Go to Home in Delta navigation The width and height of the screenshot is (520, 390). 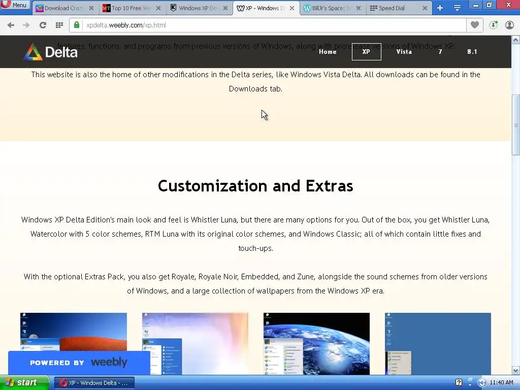pyautogui.click(x=328, y=52)
